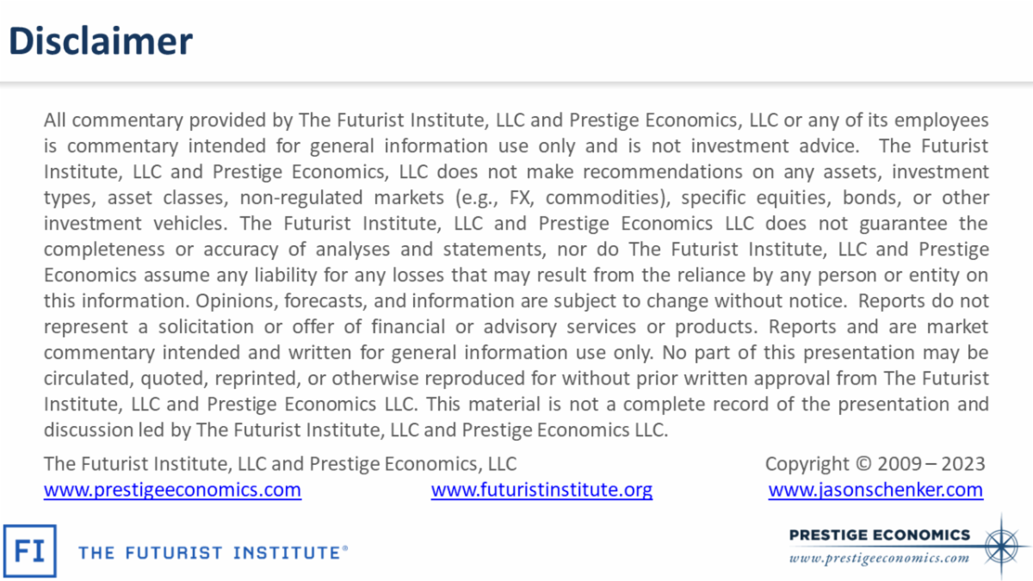
Task: Click the italic www.prestigeeconomics.com text under the logo
Action: tap(879, 558)
